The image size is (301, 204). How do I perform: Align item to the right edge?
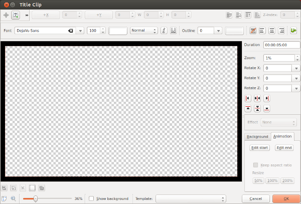tap(266, 98)
